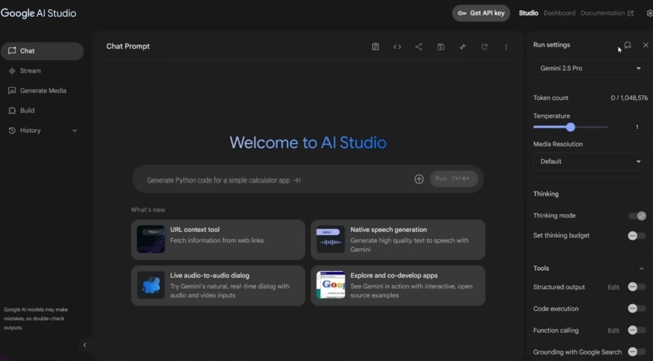This screenshot has height=361, width=653.
Task: Click the Chat Prompt title
Action: (x=128, y=47)
